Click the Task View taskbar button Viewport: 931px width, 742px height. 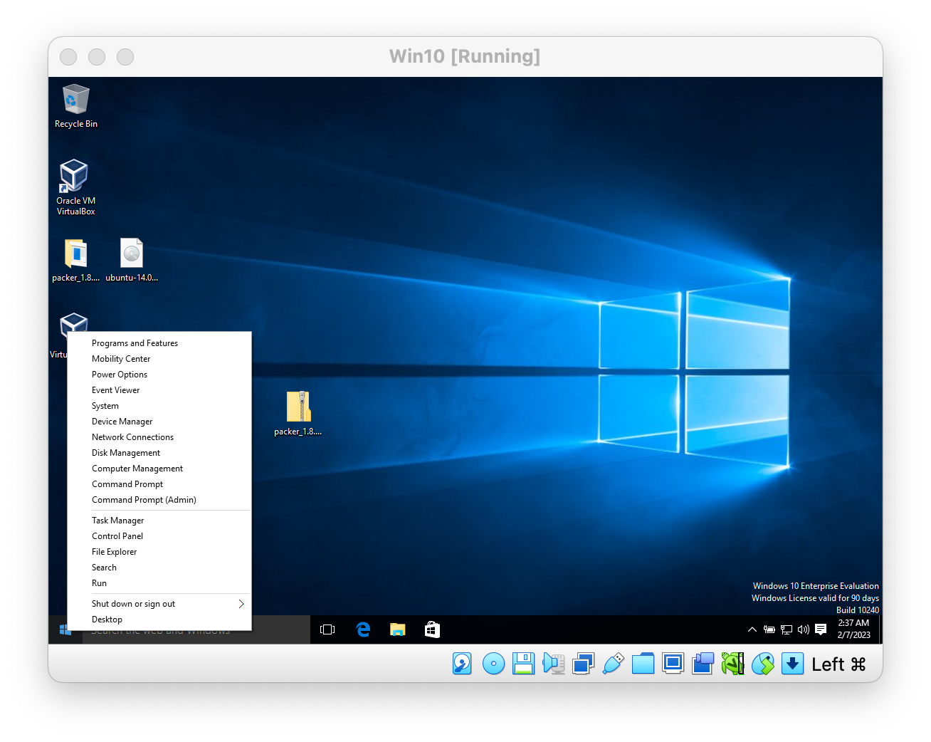point(327,629)
